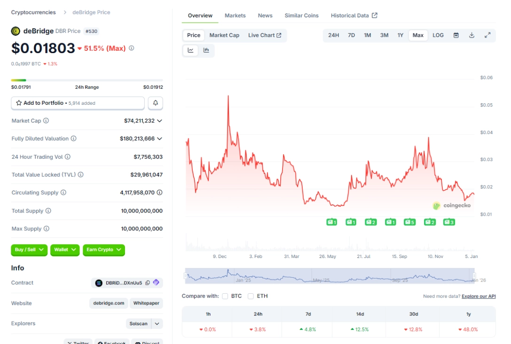The height and width of the screenshot is (344, 511).
Task: Open the calendar date range picker
Action: (456, 35)
